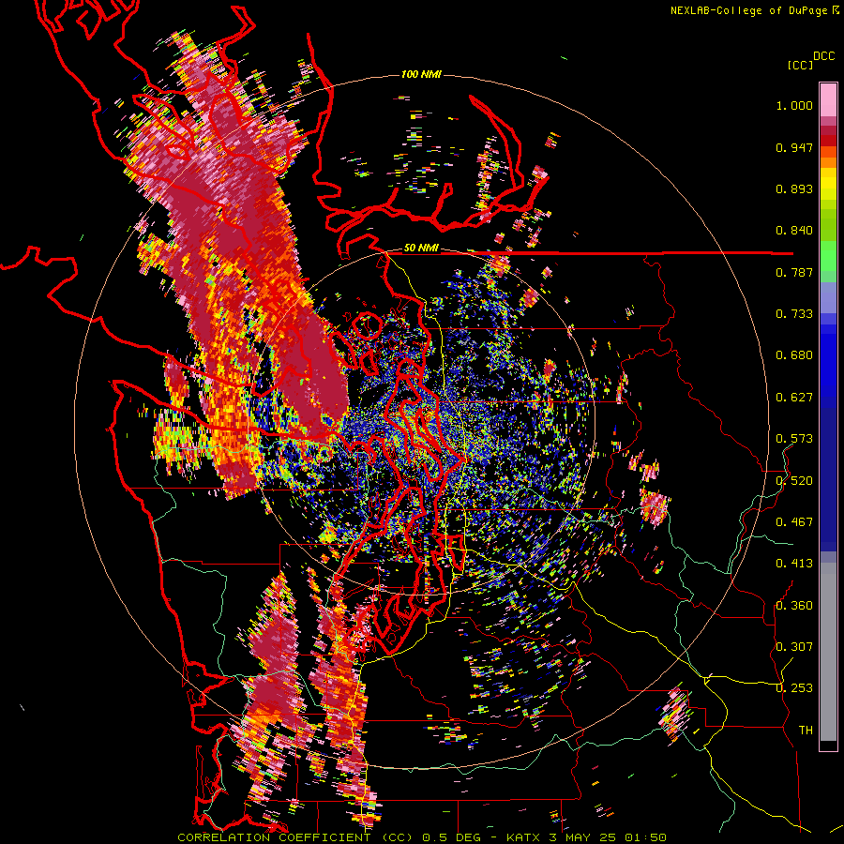The width and height of the screenshot is (844, 844).
Task: Click the 0.360 color scale value
Action: coord(794,606)
